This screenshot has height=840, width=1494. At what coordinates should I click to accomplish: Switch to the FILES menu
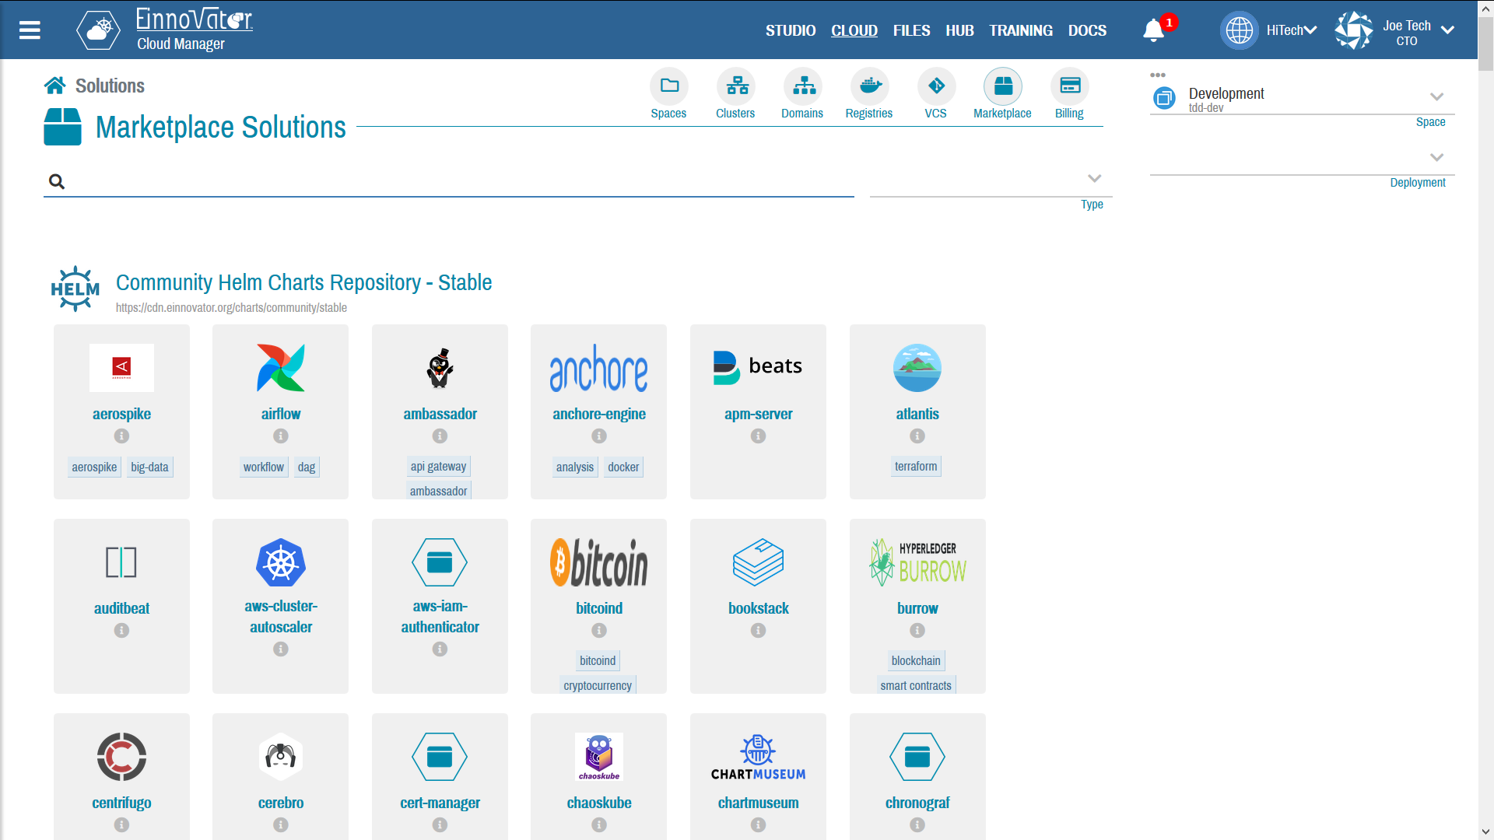pyautogui.click(x=912, y=30)
